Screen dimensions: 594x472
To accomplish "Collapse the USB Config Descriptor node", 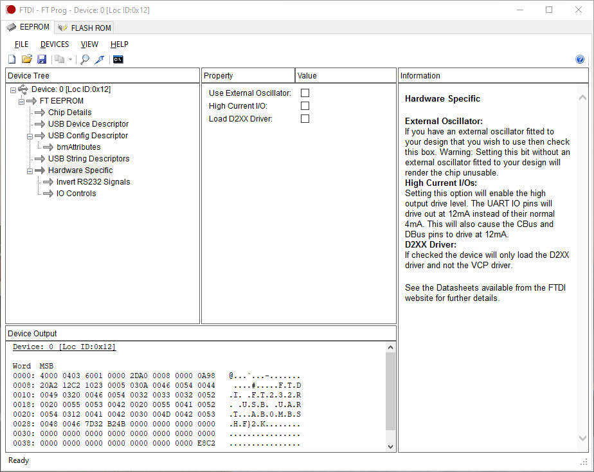I will click(30, 136).
